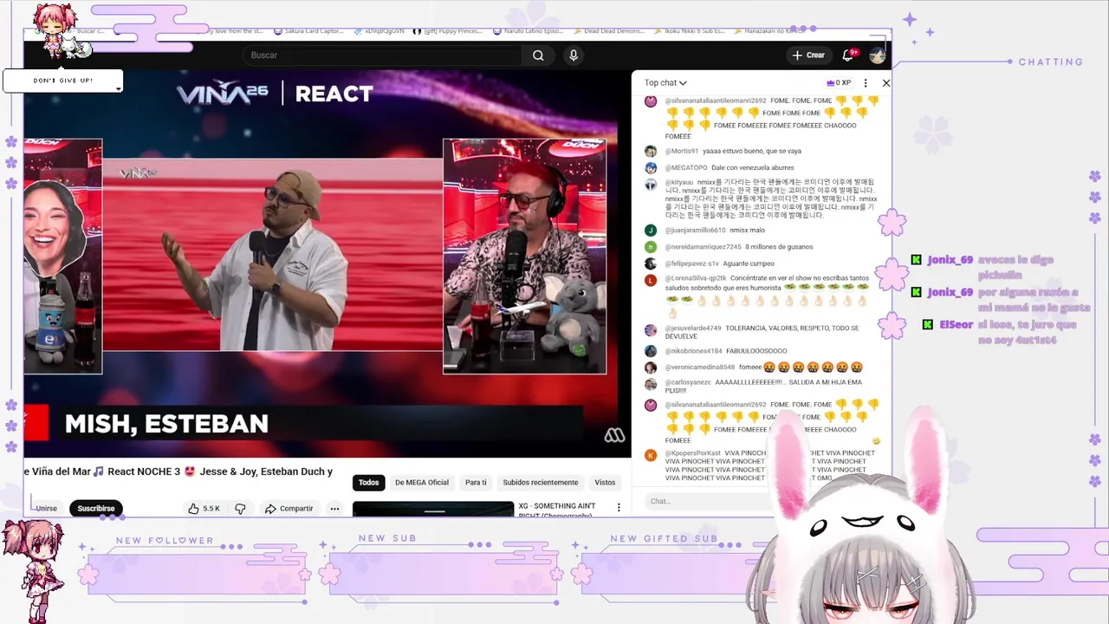The image size is (1109, 624).
Task: Select the Para ti chip
Action: pos(476,483)
